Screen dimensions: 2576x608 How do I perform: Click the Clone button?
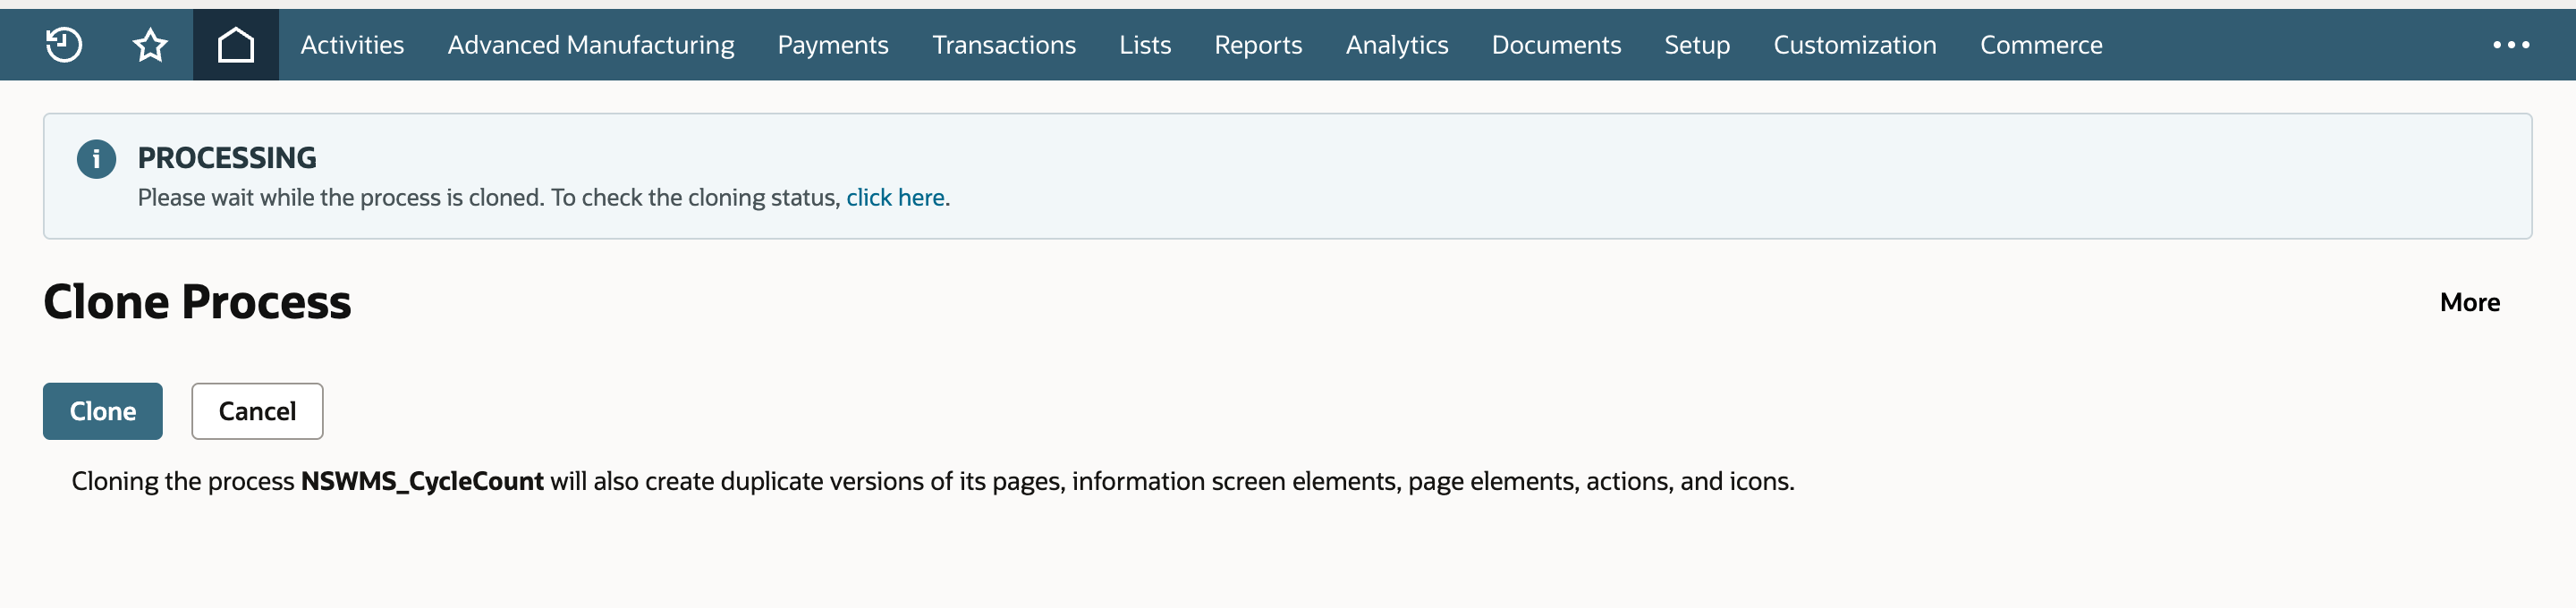[103, 411]
